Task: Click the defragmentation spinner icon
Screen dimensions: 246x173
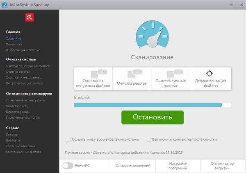Action: 209,74
